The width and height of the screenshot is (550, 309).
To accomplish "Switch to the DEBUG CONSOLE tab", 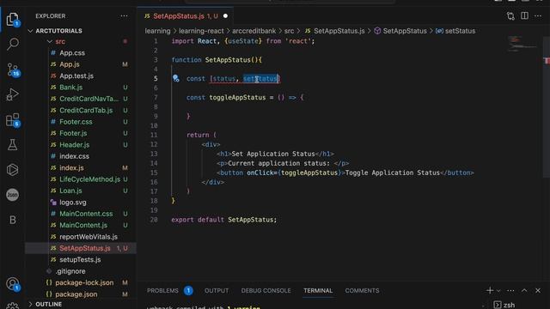I will tap(266, 290).
